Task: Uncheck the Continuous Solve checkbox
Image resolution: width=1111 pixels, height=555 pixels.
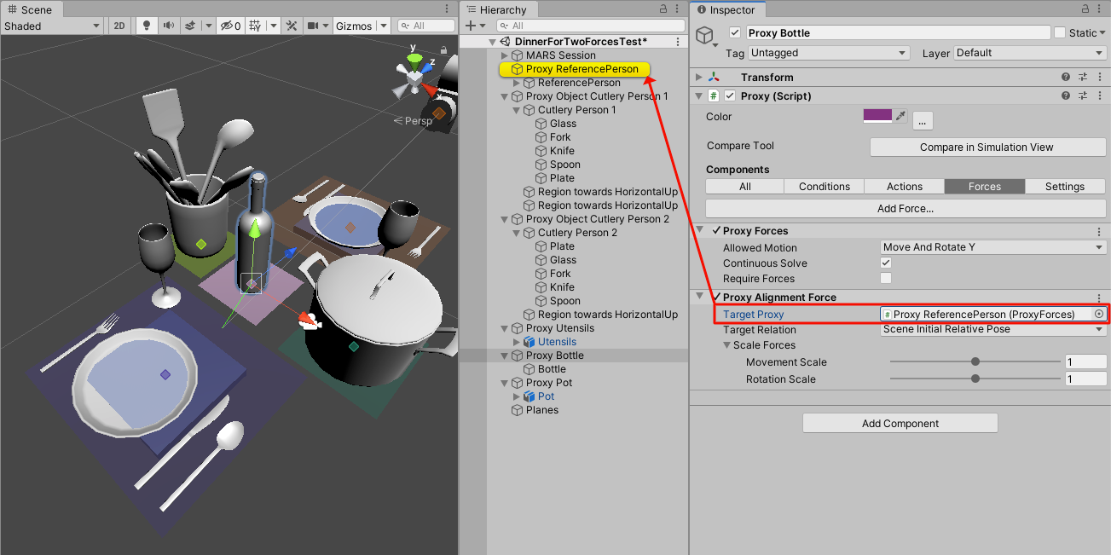Action: [x=886, y=263]
